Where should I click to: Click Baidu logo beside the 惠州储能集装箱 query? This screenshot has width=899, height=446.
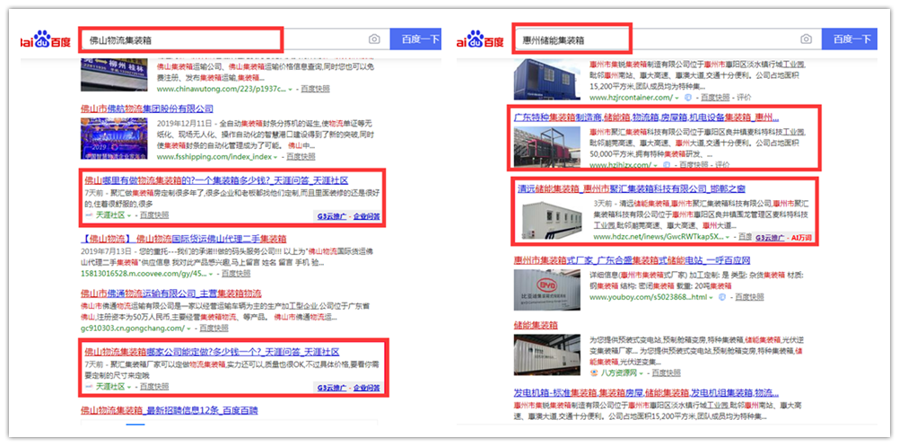click(480, 40)
